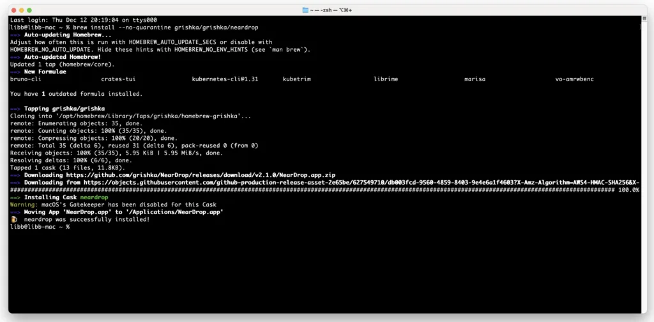Click the arrow before 'Installing Cask neardrop'
This screenshot has height=322, width=654.
point(15,197)
